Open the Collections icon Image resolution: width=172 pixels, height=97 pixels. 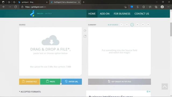point(156,7)
